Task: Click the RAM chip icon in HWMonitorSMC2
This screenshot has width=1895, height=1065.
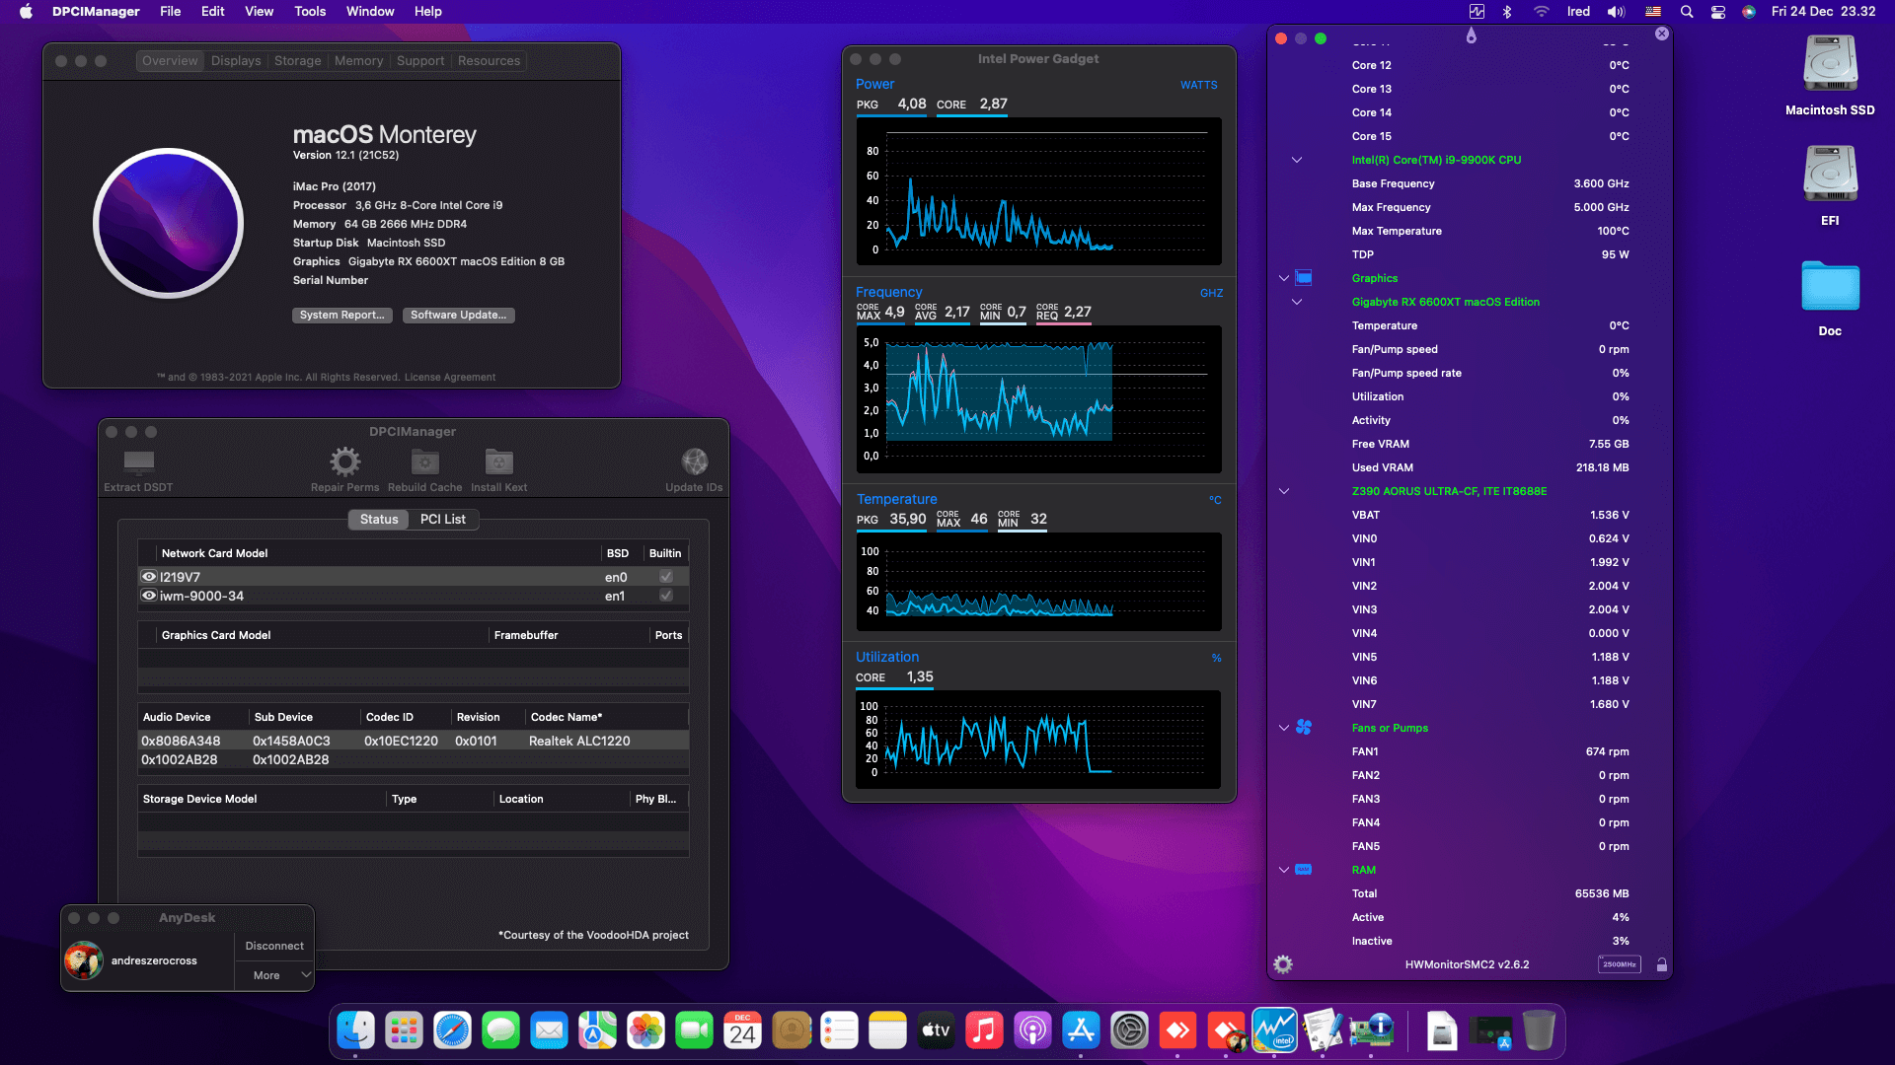Action: (1303, 870)
